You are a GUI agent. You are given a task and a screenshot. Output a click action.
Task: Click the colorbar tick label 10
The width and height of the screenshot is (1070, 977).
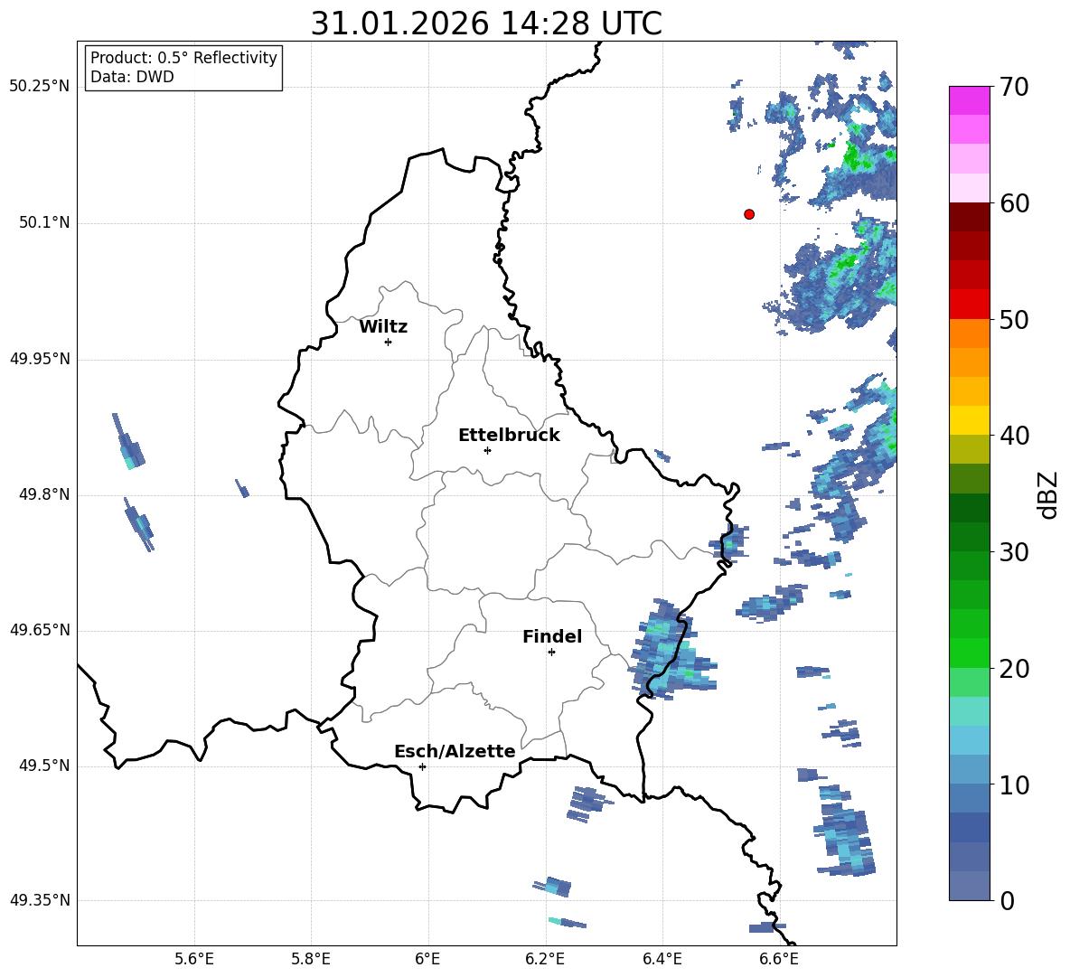[1014, 785]
